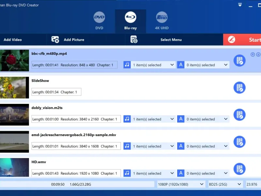Click the subtitle A icon for the jackreacher mkv
The image size is (261, 196).
coord(181,146)
